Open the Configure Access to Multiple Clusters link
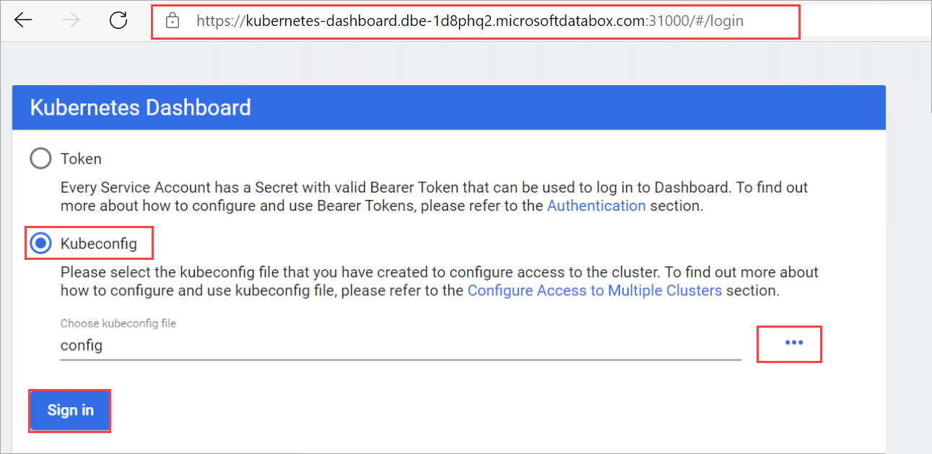The height and width of the screenshot is (454, 932). coord(594,290)
